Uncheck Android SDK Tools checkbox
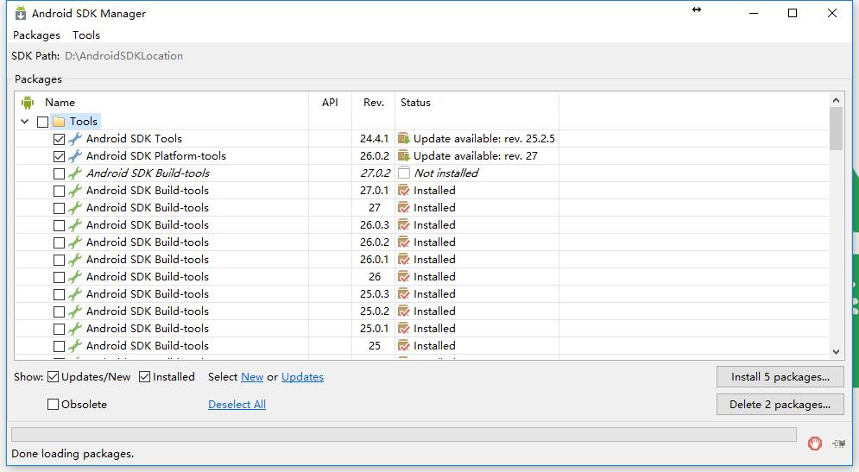 (x=60, y=139)
